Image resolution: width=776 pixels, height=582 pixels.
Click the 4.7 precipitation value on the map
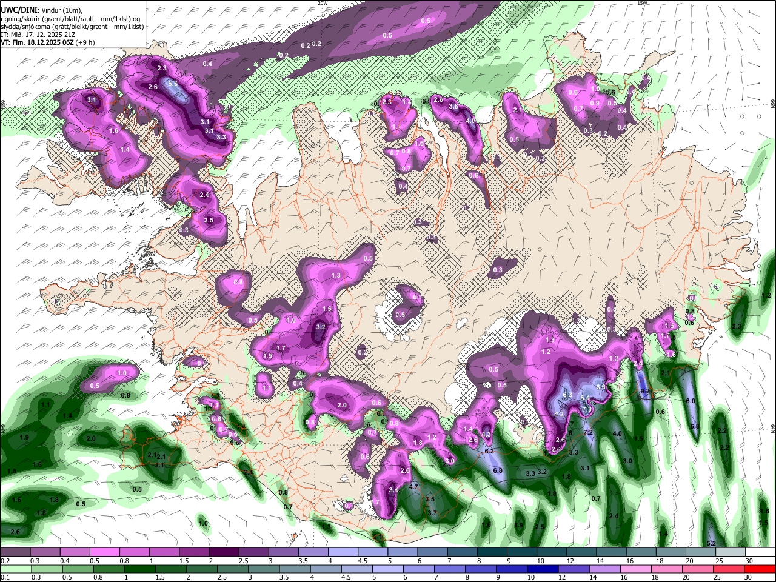coord(415,487)
